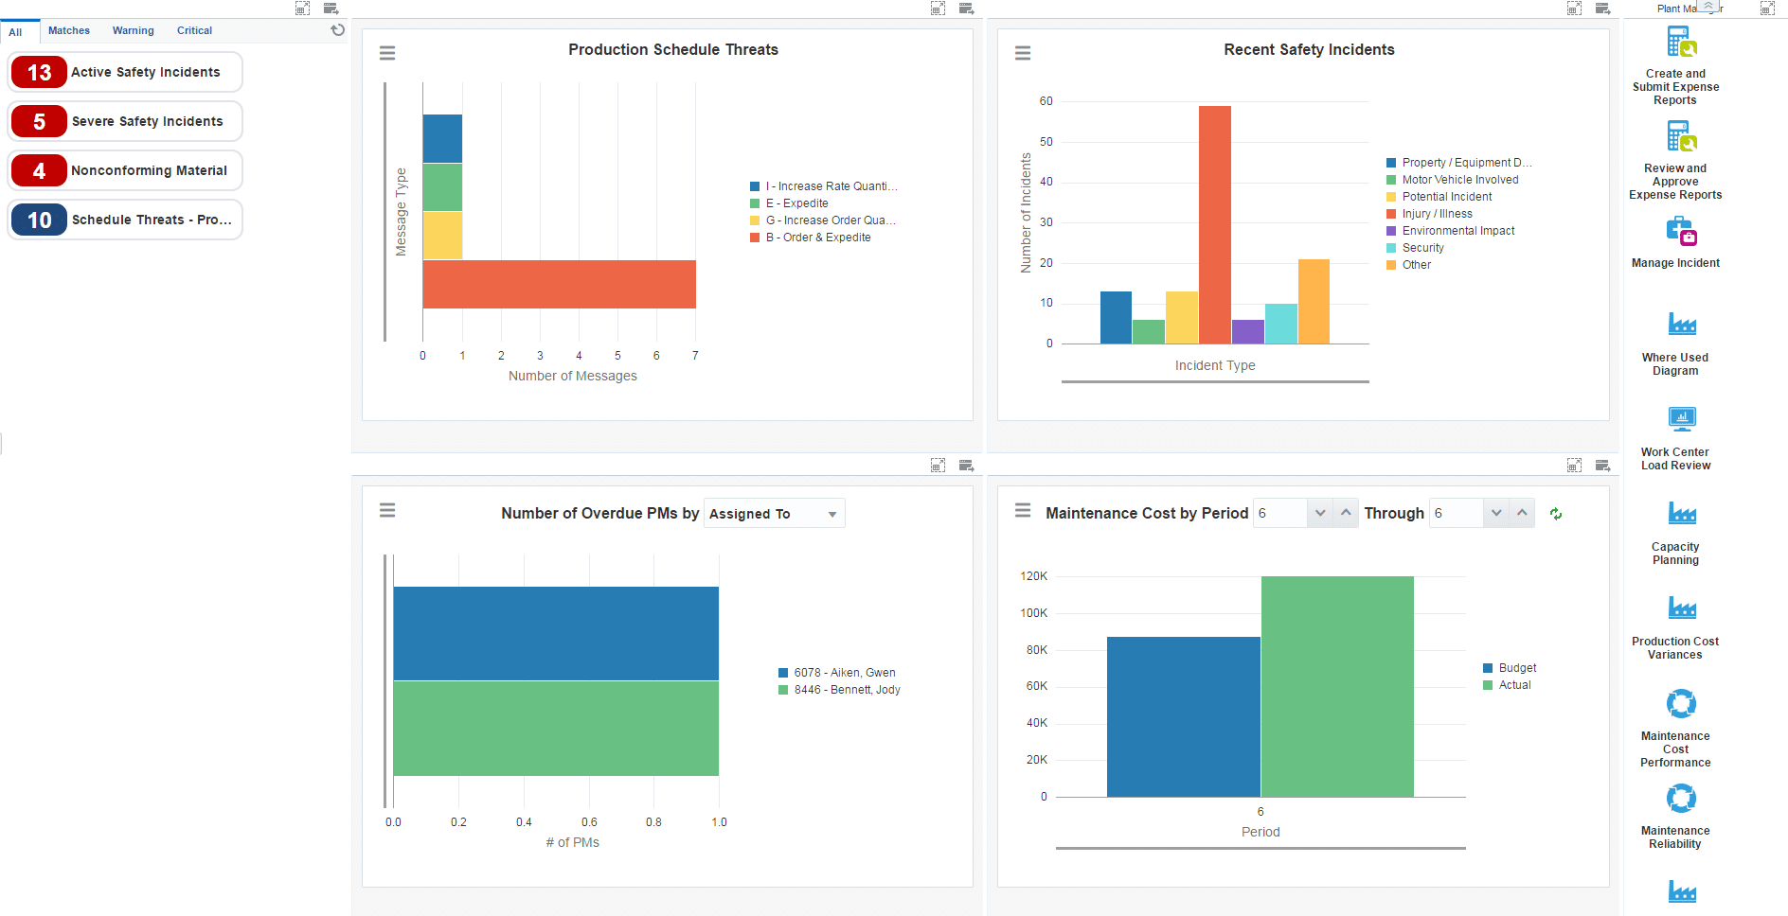Open Nonconforming Material watchlist
This screenshot has height=916, width=1788.
click(x=125, y=170)
